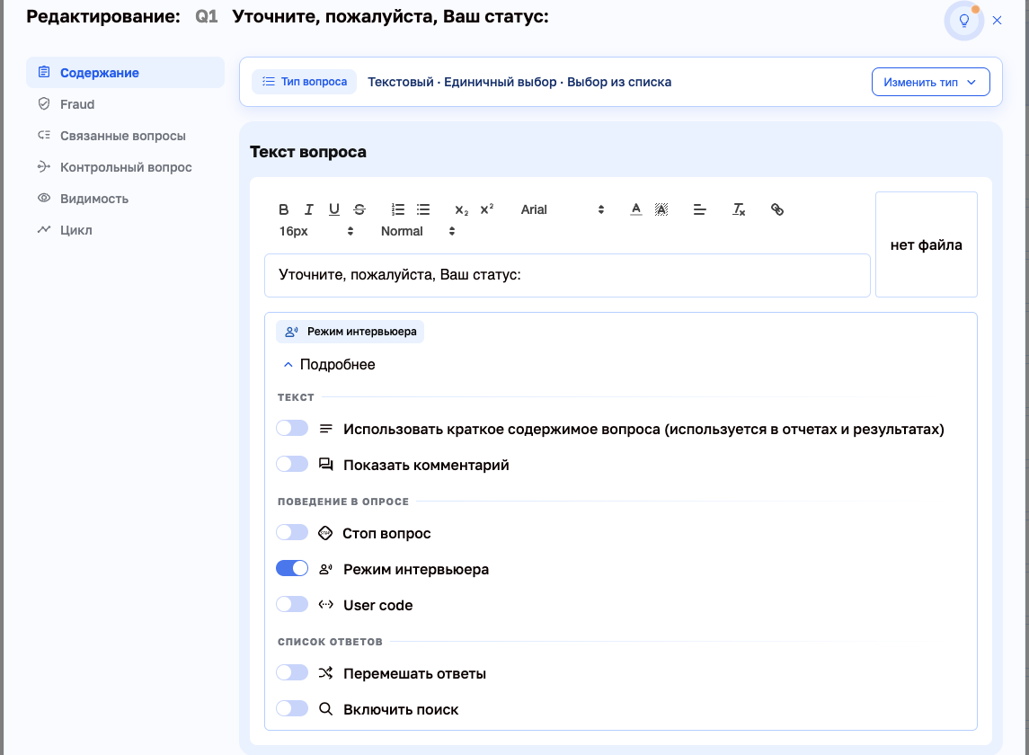1029x755 pixels.
Task: Open the Изменить тип dropdown button
Action: click(930, 82)
